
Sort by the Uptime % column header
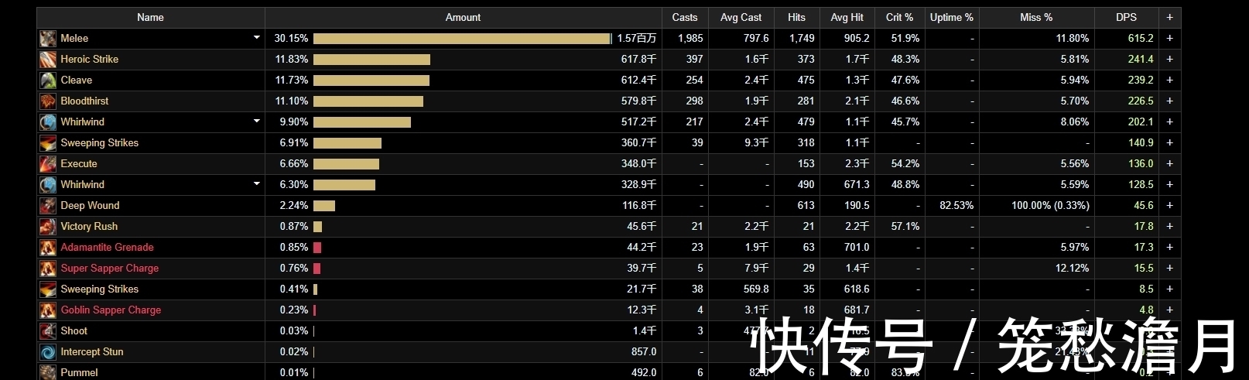(x=952, y=17)
